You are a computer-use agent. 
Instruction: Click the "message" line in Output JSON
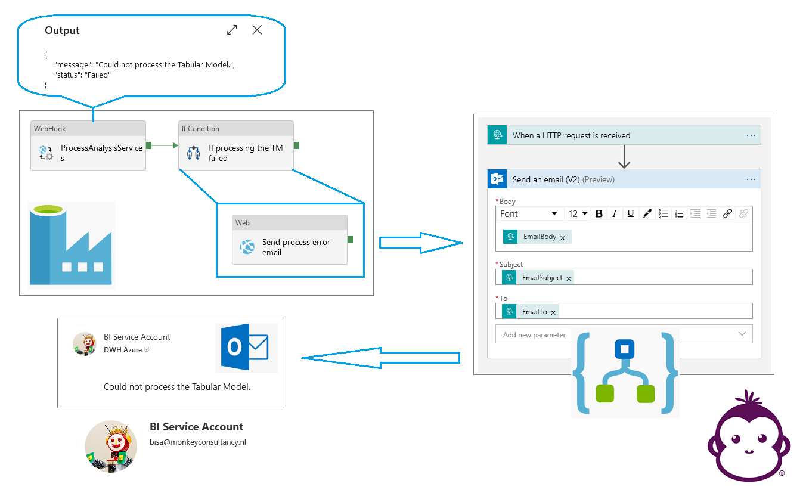pos(144,64)
